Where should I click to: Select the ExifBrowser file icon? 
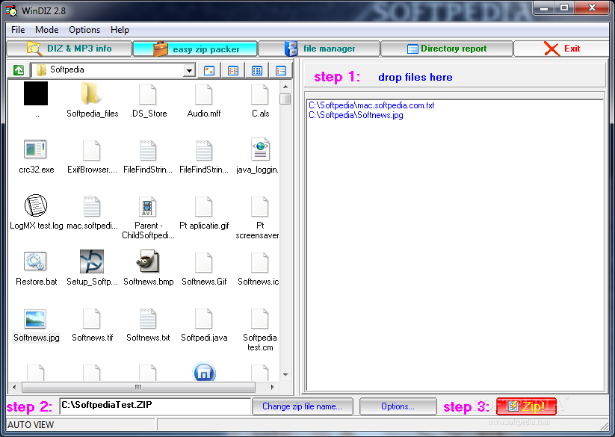[91, 150]
